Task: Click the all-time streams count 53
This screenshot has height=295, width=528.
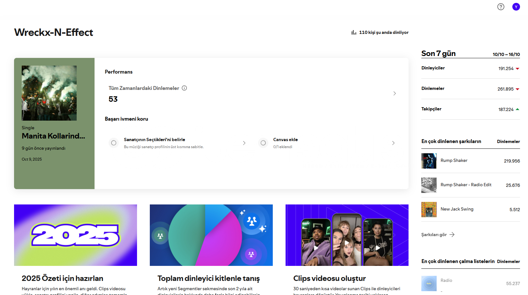Action: pos(113,99)
